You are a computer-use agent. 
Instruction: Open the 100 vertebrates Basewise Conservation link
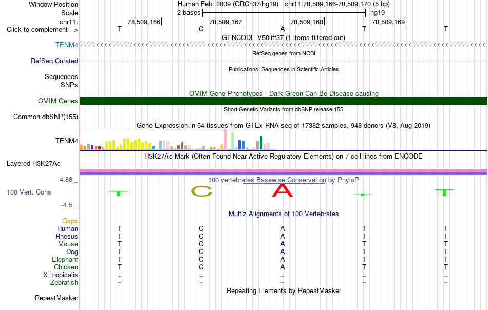click(x=284, y=180)
